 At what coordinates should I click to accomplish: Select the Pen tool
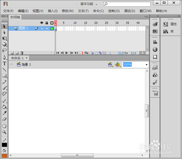coord(4,57)
